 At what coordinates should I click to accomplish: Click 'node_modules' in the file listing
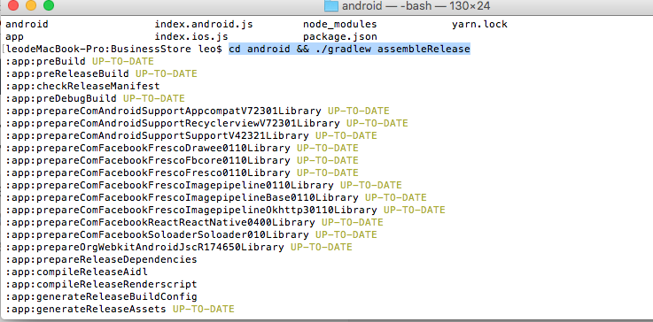pos(340,25)
